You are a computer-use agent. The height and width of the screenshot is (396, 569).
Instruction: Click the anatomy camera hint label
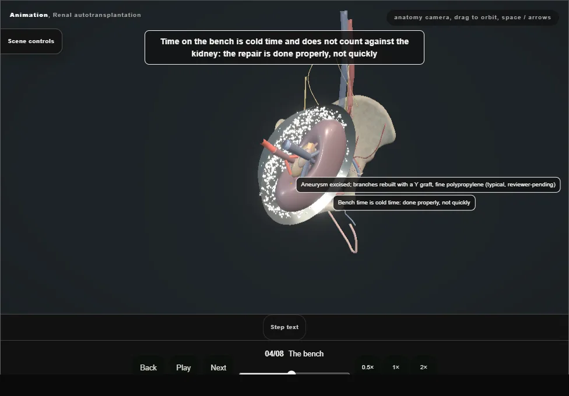tap(472, 17)
